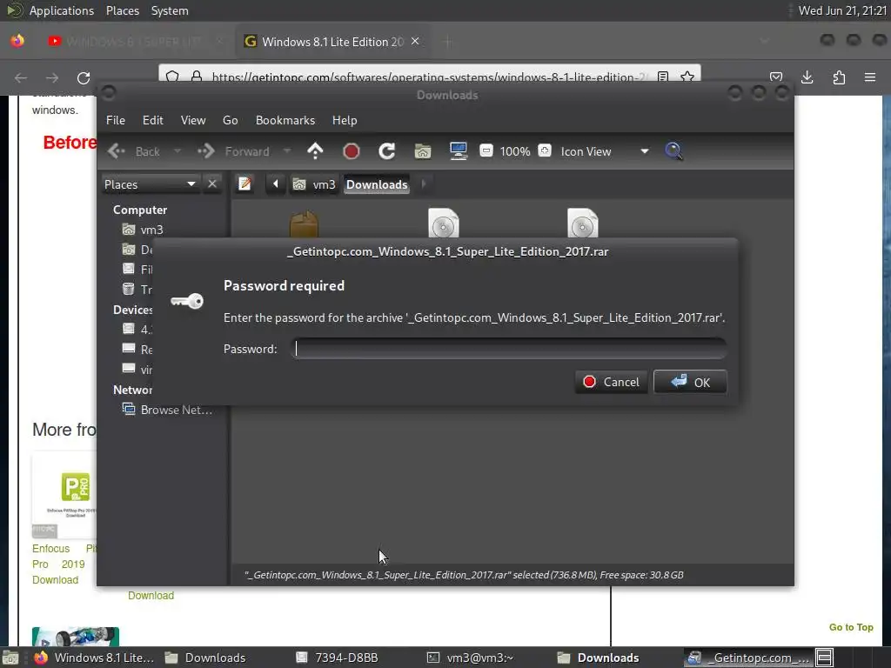
Task: Open Forward history dropdown arrow
Action: pyautogui.click(x=287, y=151)
